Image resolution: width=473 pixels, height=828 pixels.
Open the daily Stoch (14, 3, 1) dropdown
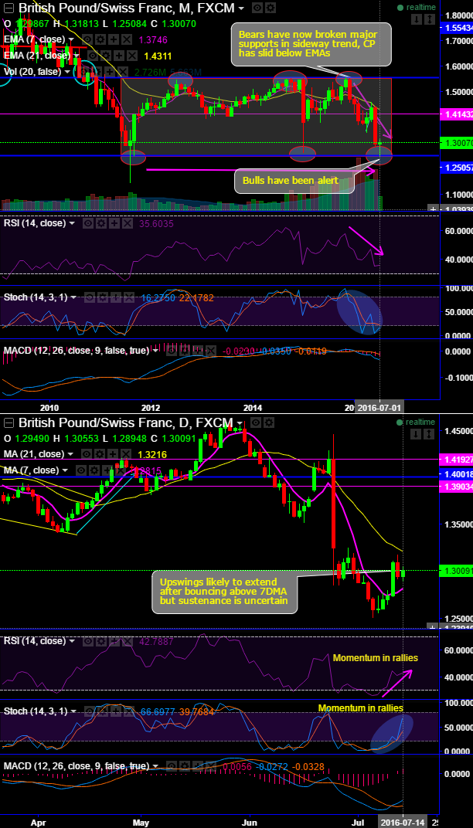click(73, 711)
